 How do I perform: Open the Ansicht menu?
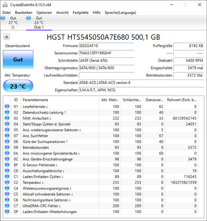tap(62, 12)
